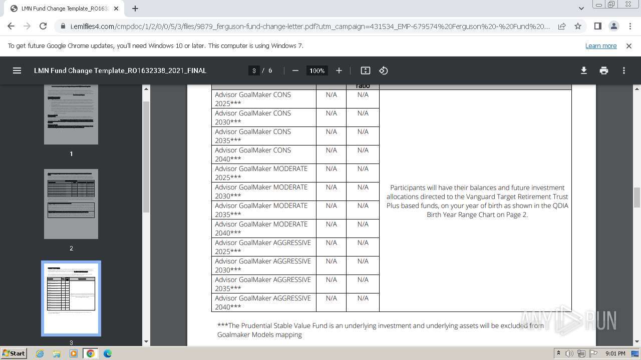The image size is (641, 360).
Task: Click the system clock showing 9:01 PM
Action: click(x=615, y=353)
